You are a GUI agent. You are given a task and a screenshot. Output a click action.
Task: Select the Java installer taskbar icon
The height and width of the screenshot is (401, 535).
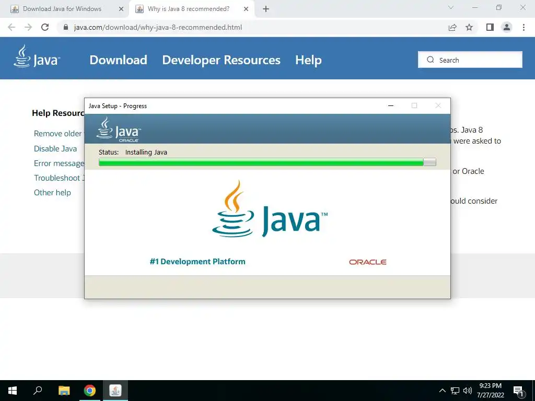(x=115, y=391)
